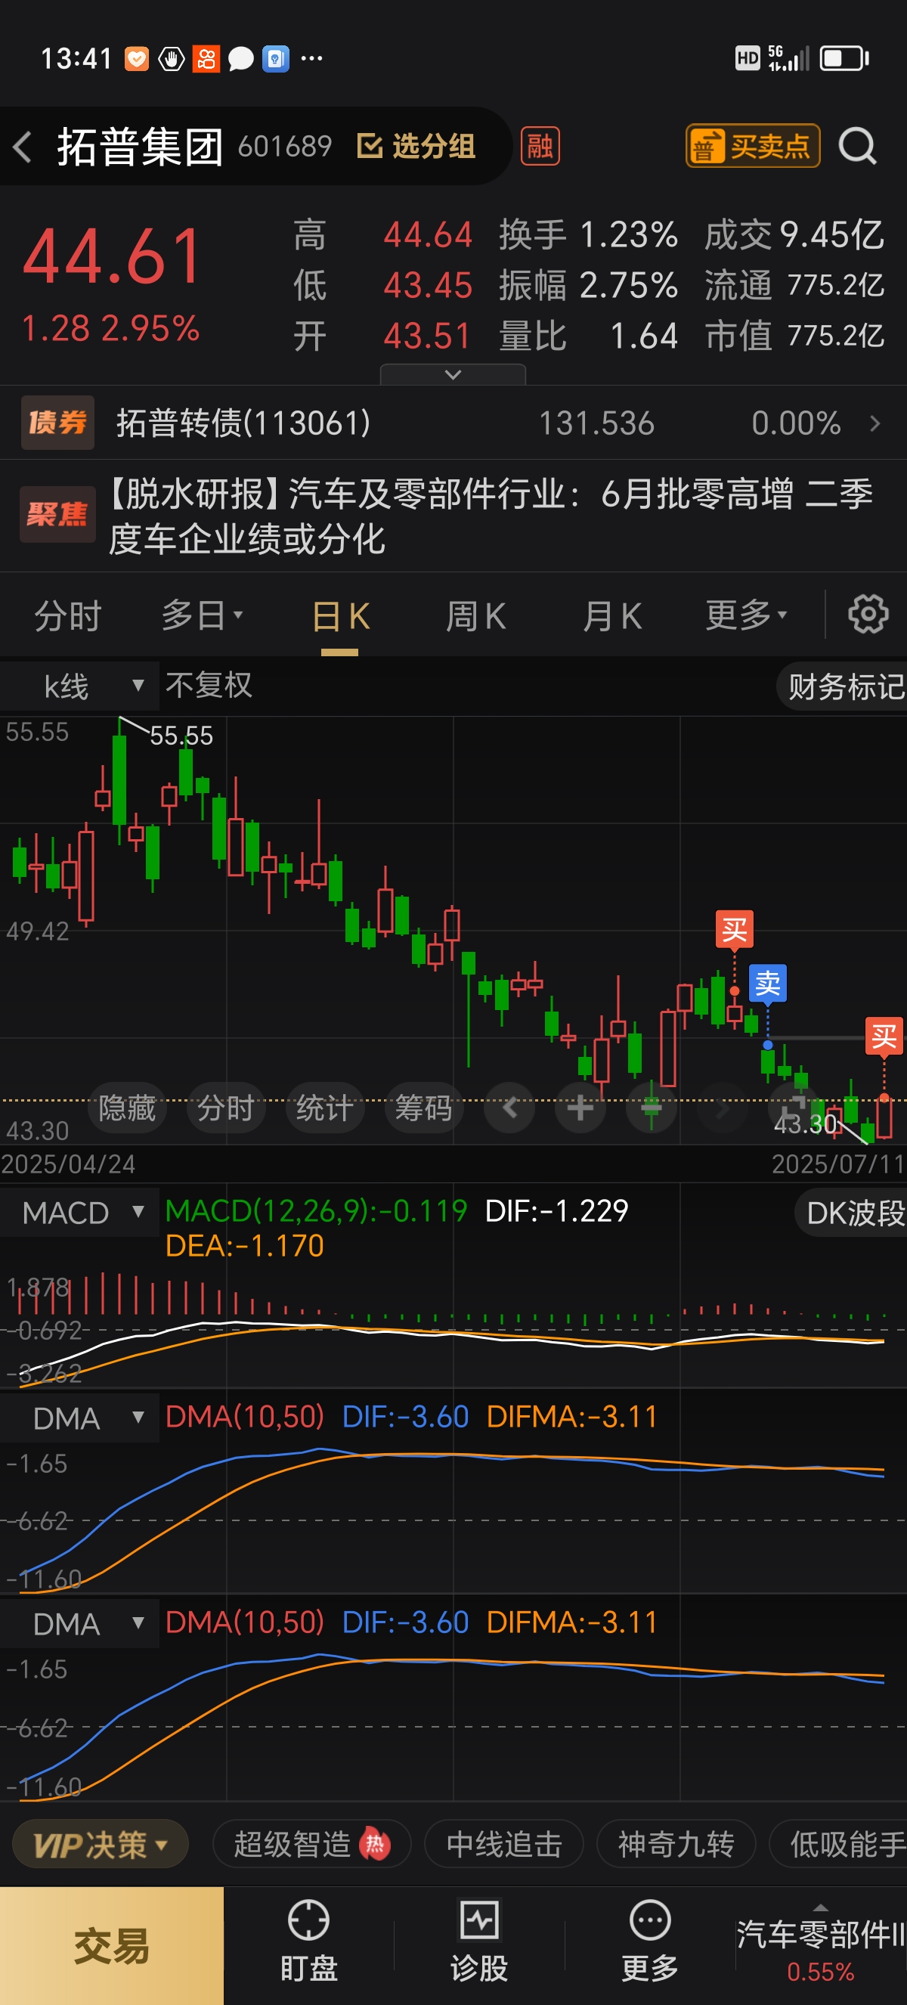Tap the fullscreen landscape chart icon
This screenshot has height=2005, width=907.
[x=793, y=1107]
